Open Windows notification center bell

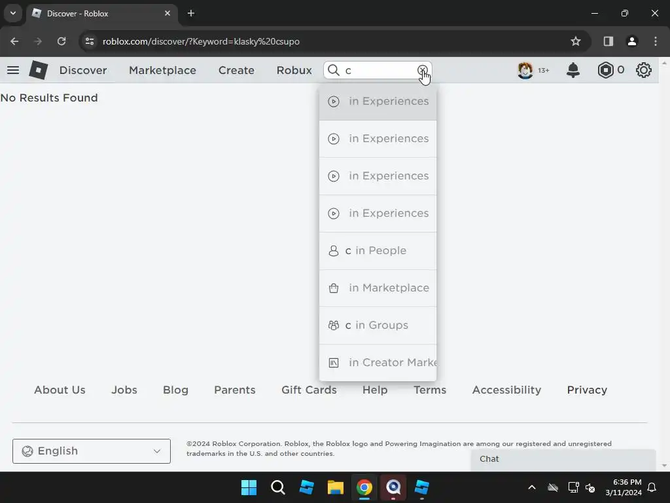click(652, 487)
